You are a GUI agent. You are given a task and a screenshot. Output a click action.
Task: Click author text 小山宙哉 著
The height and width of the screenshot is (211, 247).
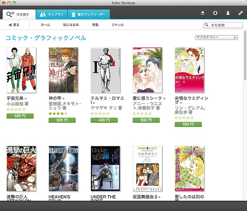tap(18, 104)
